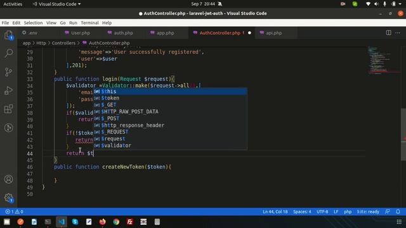Viewport: 406px width, 228px height.
Task: Choose $_GET from autocomplete list
Action: coord(170,104)
